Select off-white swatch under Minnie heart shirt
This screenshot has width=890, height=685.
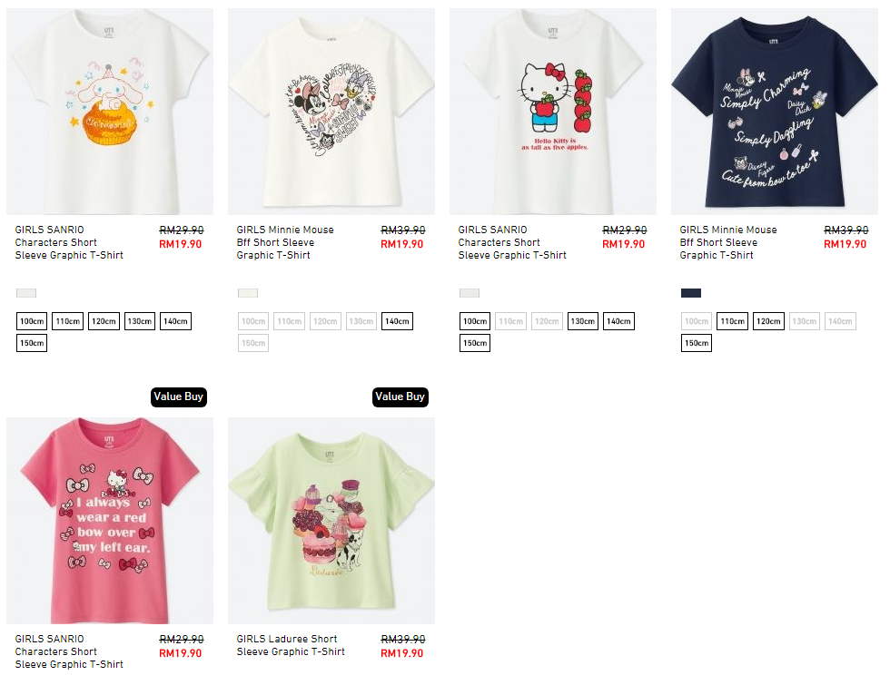247,293
